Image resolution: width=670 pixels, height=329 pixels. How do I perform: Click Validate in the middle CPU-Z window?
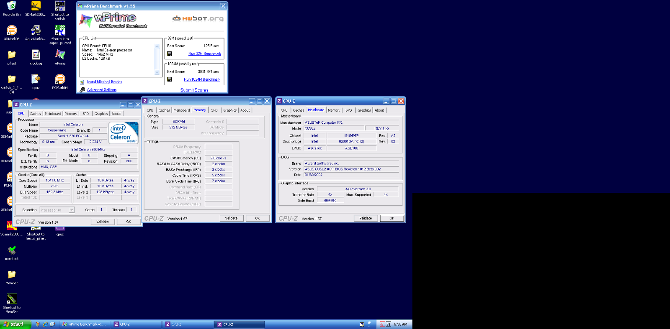pos(232,218)
